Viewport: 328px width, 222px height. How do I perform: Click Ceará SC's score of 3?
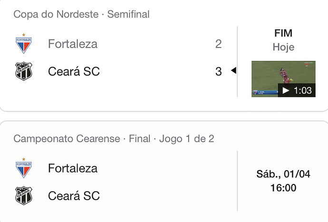click(x=218, y=71)
